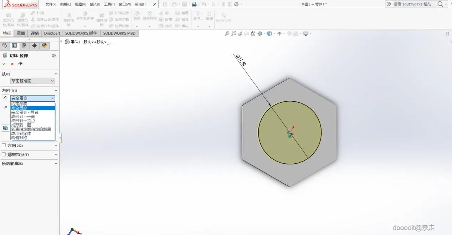Open the Options gear icon
This screenshot has height=235, width=452.
click(236, 4)
